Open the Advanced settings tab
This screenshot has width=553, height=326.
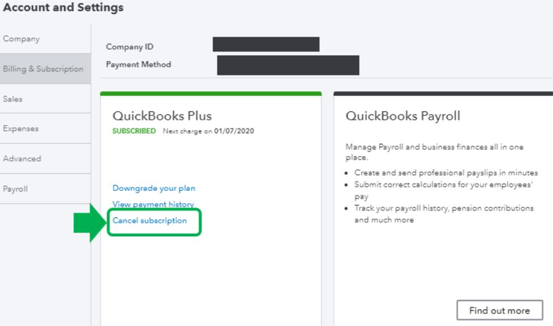pos(22,158)
